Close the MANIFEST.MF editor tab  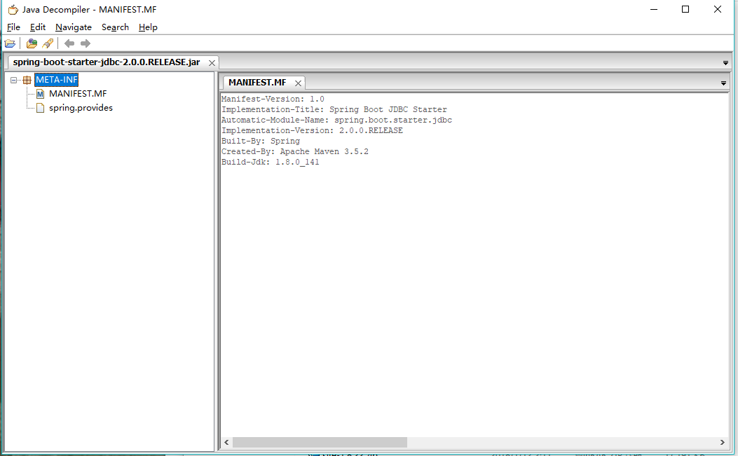click(298, 83)
